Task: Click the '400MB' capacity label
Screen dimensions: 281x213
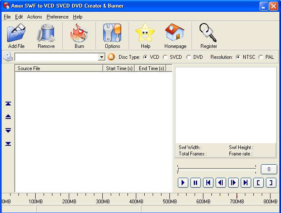Action: pos(136,202)
